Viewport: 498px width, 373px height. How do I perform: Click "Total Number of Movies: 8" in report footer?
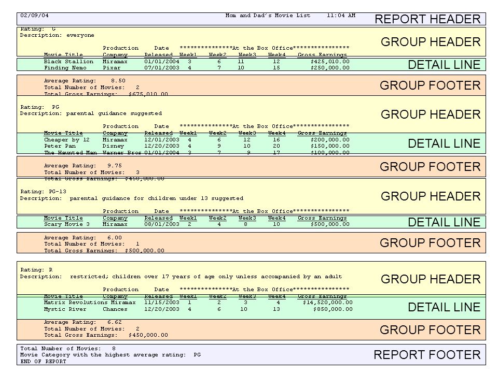(67, 349)
